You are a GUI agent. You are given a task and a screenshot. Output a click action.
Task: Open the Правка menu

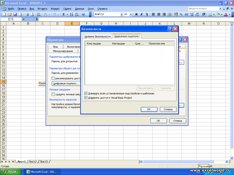click(22, 9)
